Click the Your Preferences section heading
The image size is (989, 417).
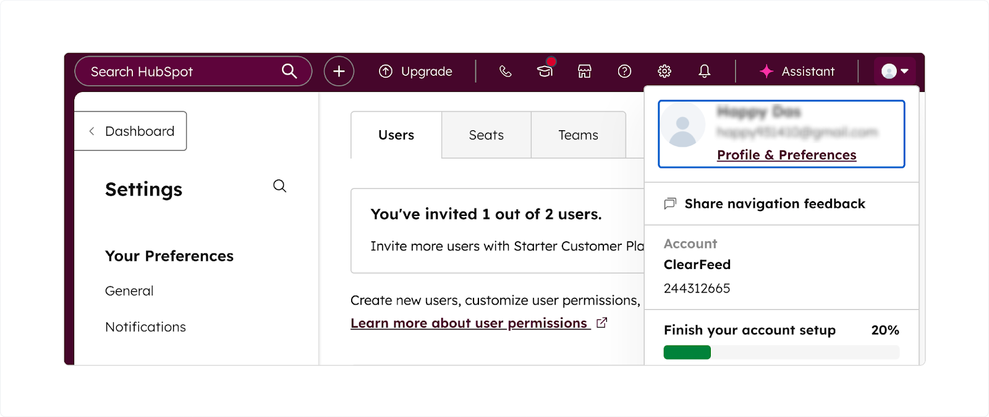tap(169, 256)
